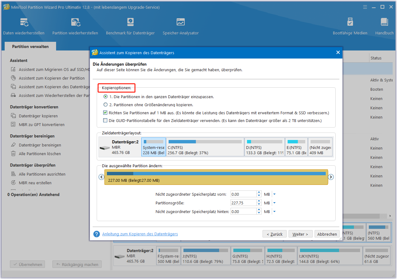This screenshot has height=279, width=397.
Task: Close the copy disk wizard dialog
Action: pyautogui.click(x=338, y=53)
